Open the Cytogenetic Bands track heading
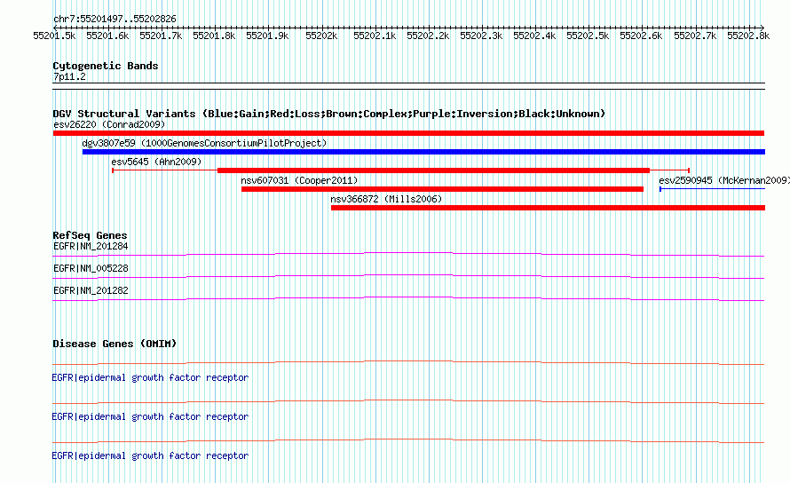This screenshot has width=790, height=483. click(106, 66)
